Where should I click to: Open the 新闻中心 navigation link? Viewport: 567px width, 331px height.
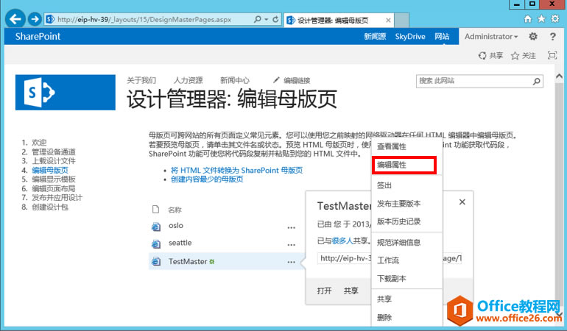click(x=235, y=80)
